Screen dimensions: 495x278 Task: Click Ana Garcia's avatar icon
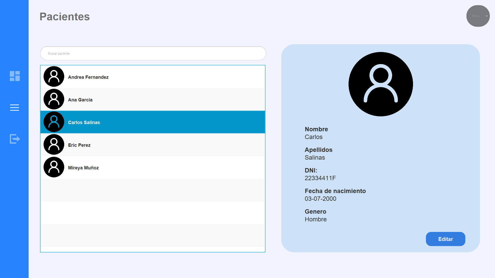point(54,99)
